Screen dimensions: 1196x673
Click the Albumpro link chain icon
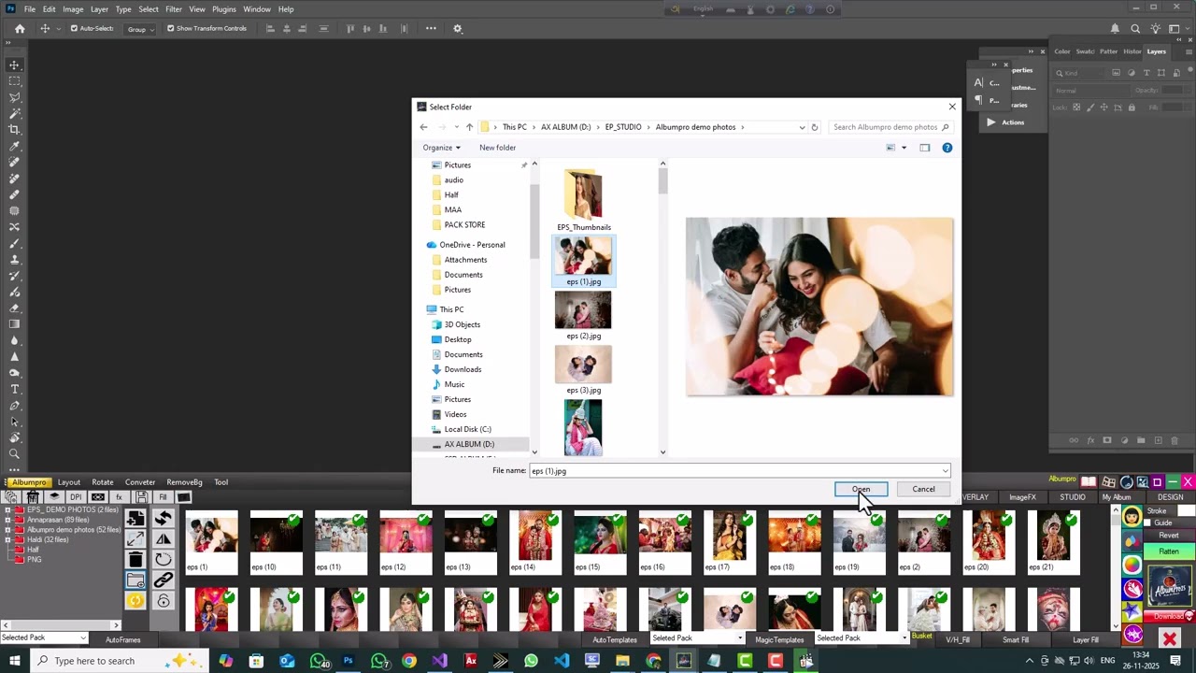point(164,580)
